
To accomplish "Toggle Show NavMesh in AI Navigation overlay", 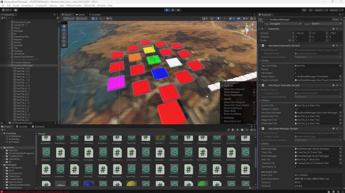I will point(254,92).
